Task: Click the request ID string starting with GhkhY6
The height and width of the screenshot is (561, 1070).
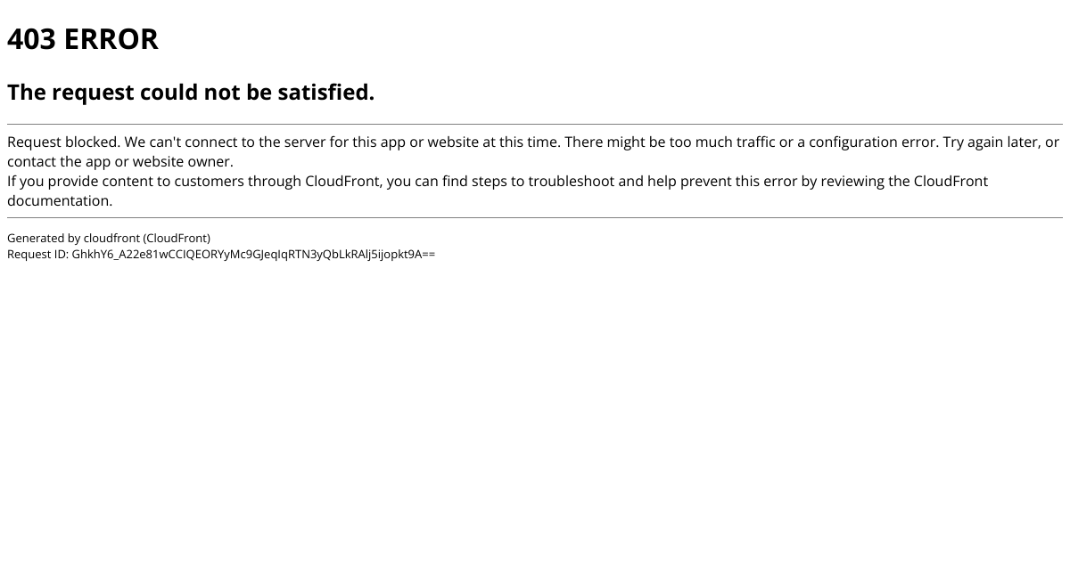Action: click(x=253, y=255)
